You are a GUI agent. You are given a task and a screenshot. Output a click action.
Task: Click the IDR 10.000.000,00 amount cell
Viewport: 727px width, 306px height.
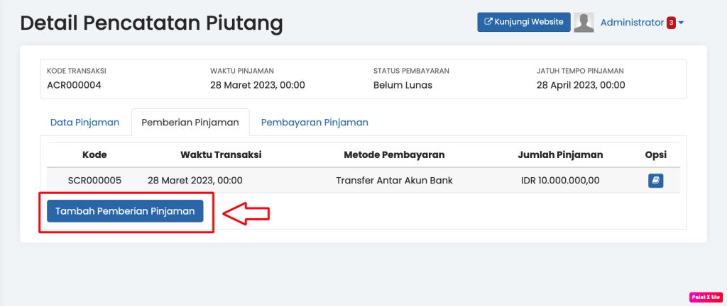[x=560, y=181]
